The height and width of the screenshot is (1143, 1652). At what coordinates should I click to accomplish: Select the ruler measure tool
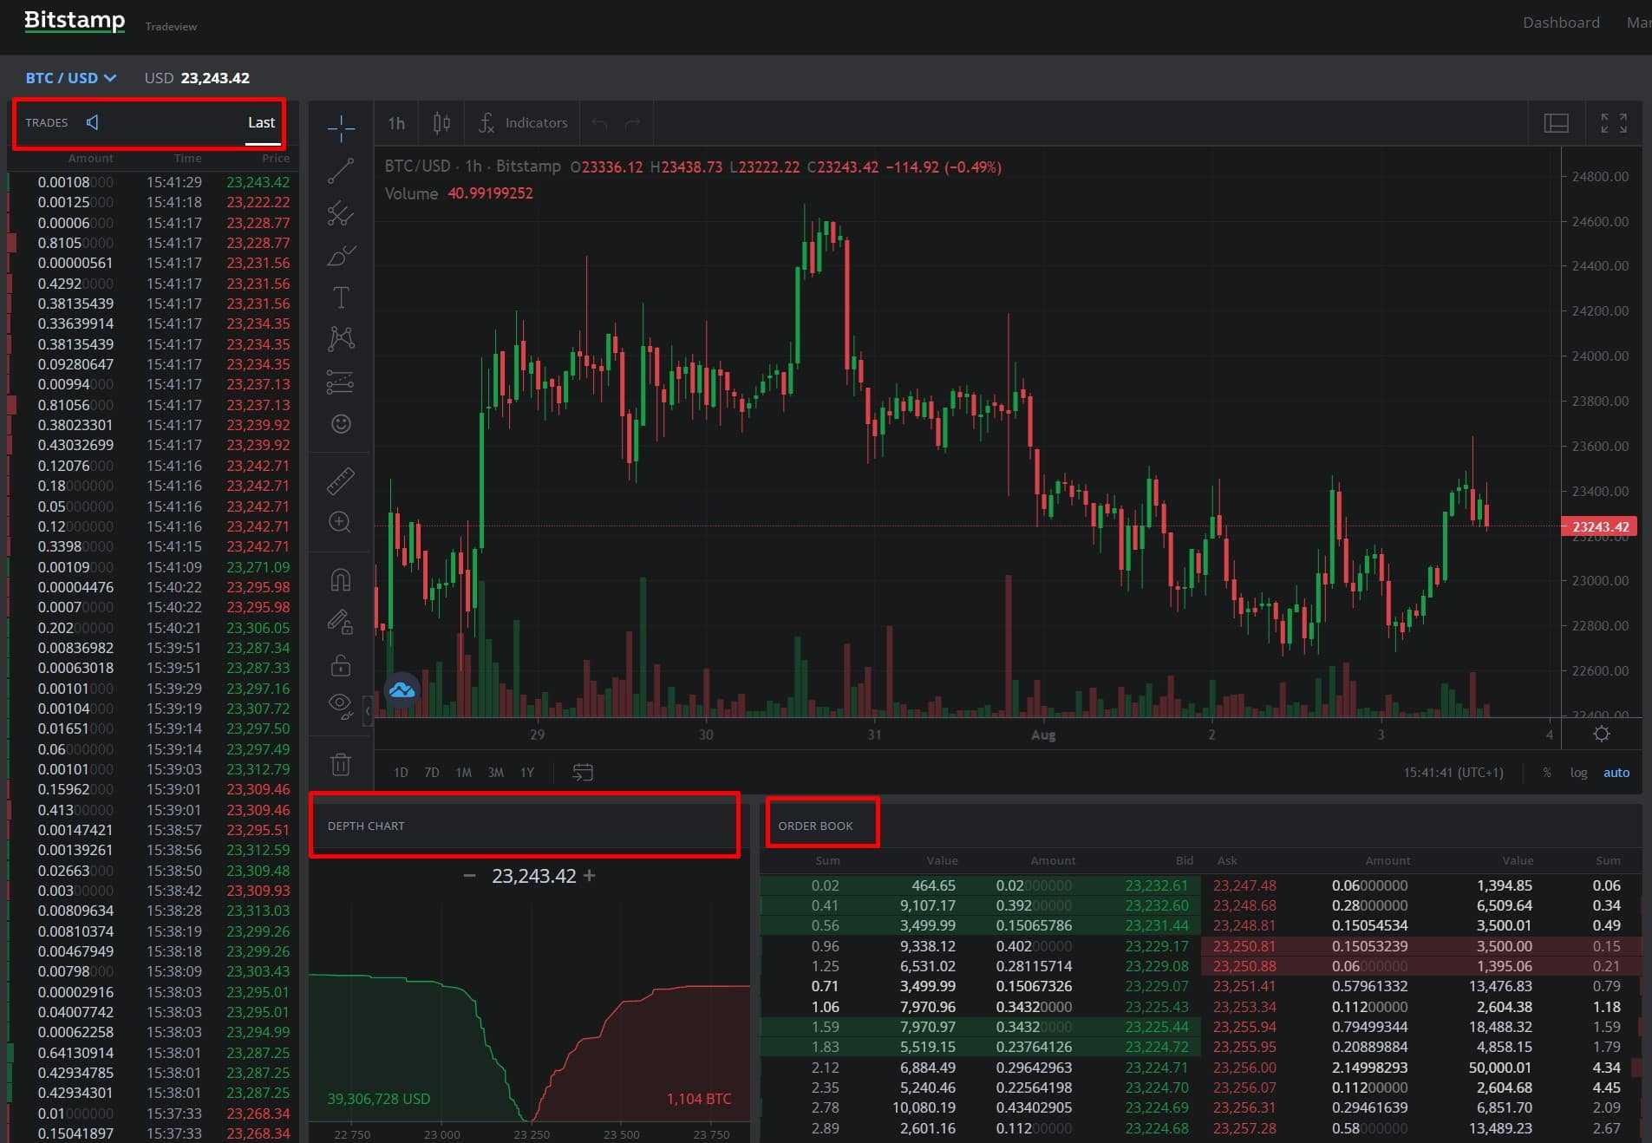[x=341, y=481]
